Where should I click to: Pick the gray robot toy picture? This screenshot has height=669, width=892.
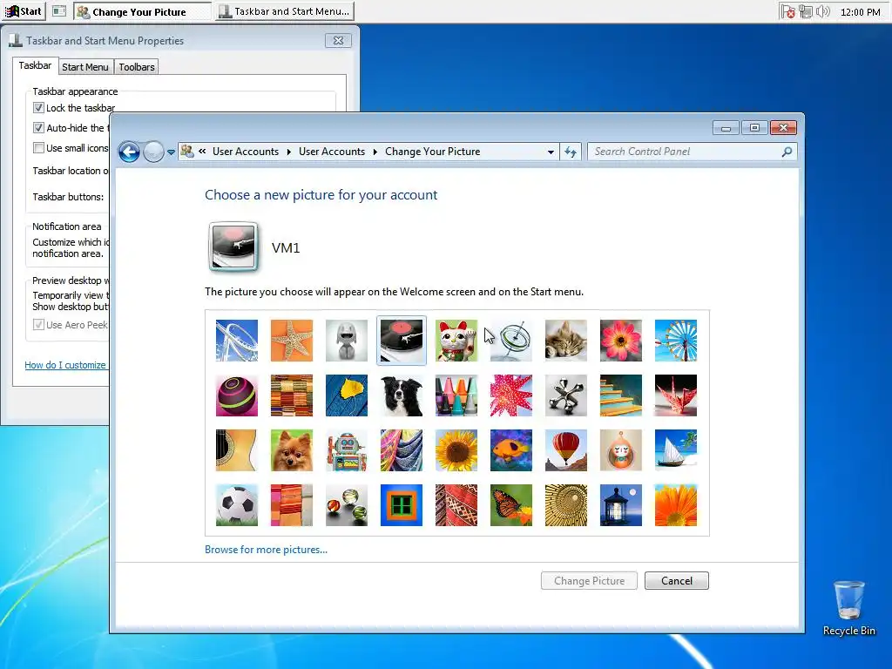(x=347, y=341)
